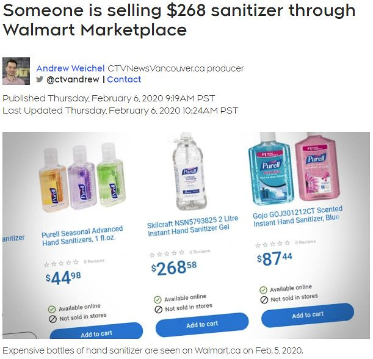The width and height of the screenshot is (373, 359).
Task: Click green Available online checkmark for Skilcraft
Action: pos(158,300)
